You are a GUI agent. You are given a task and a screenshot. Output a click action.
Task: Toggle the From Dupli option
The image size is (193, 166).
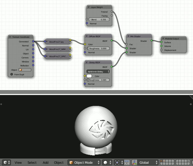[12, 74]
